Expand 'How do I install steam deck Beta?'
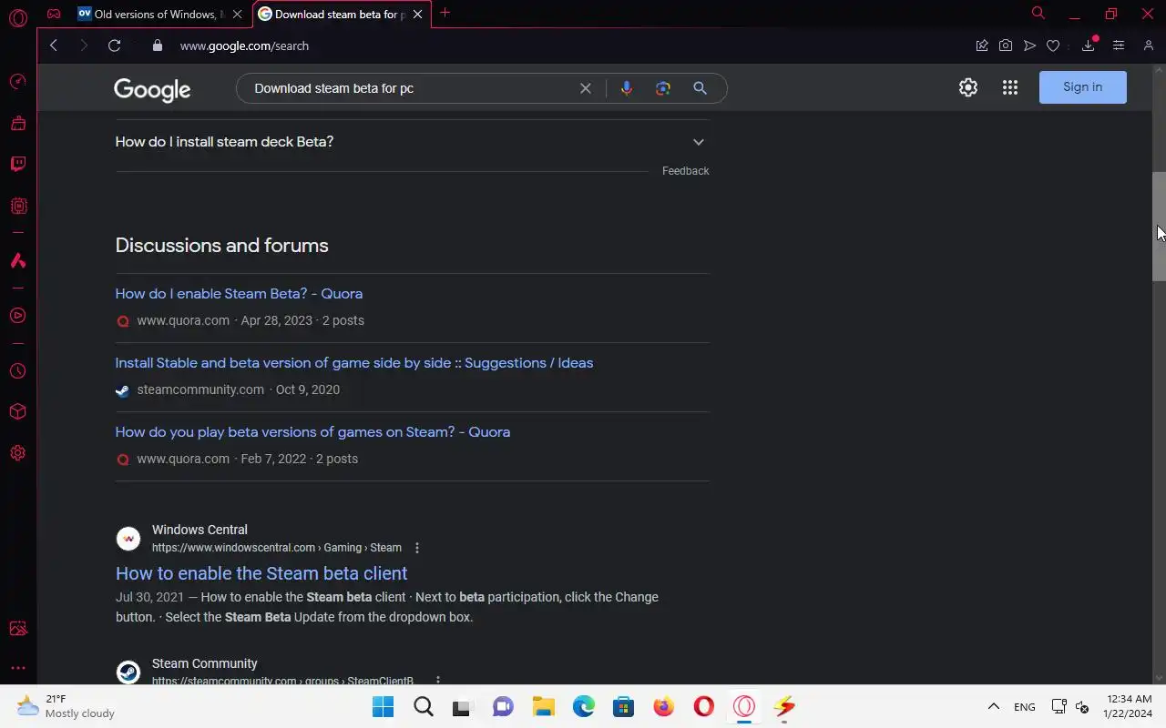This screenshot has width=1166, height=728. coord(412,142)
